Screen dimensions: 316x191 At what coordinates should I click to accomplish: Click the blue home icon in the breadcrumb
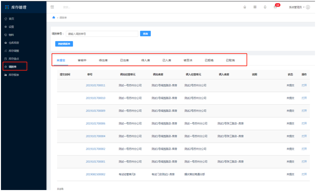click(54, 17)
